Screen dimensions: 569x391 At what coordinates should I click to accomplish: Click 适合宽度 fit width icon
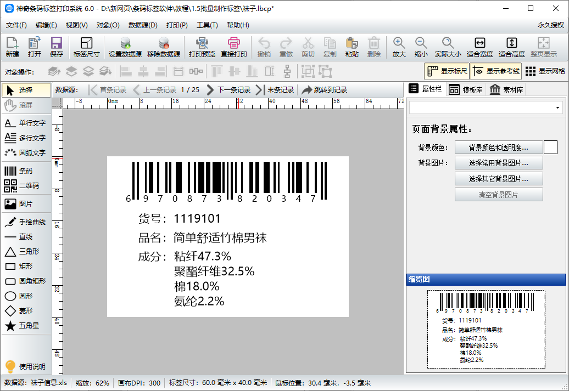[x=479, y=47]
